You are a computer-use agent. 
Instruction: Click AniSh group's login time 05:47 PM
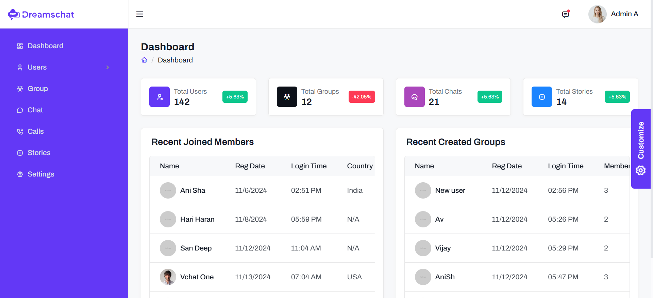(x=563, y=277)
